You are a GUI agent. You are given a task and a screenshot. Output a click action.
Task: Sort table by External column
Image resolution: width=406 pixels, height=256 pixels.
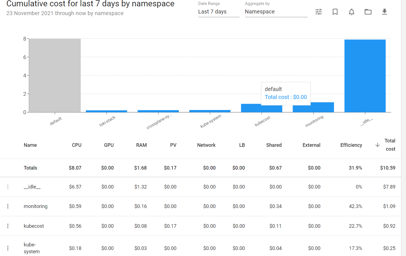312,145
